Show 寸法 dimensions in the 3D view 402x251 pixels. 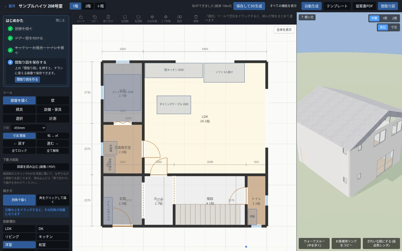(x=394, y=27)
